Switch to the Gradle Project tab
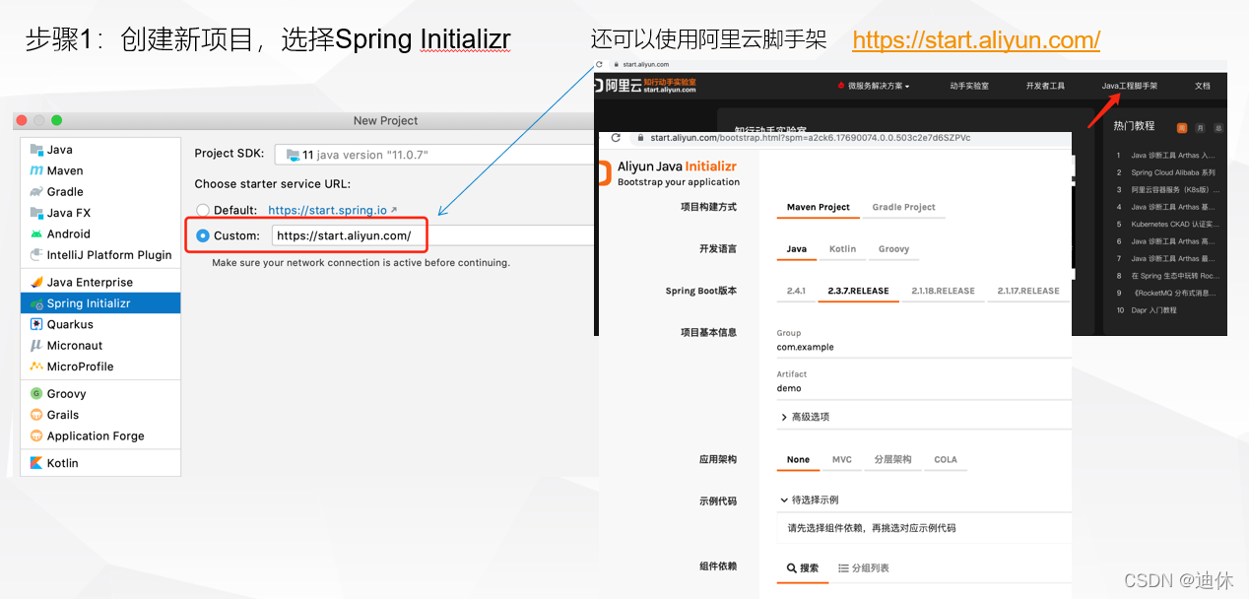The height and width of the screenshot is (599, 1249). [x=903, y=207]
